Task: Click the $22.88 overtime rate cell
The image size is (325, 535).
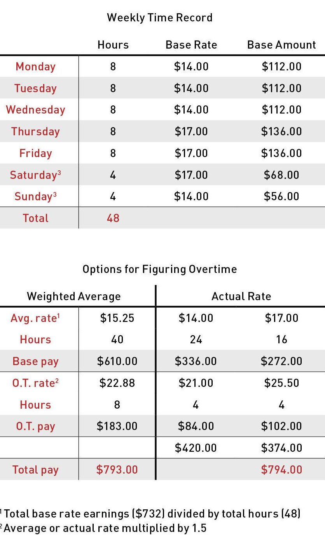Action: pos(117,383)
